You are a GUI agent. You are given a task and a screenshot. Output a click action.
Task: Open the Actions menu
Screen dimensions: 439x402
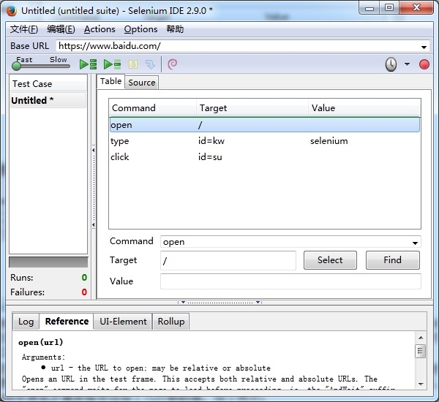100,29
